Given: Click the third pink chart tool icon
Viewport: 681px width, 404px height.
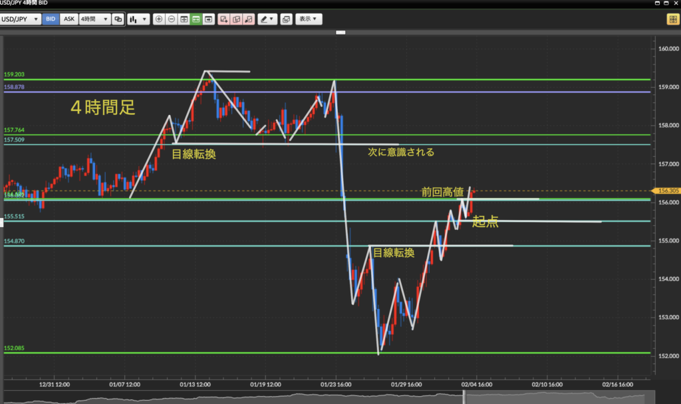Looking at the screenshot, I should click(248, 19).
